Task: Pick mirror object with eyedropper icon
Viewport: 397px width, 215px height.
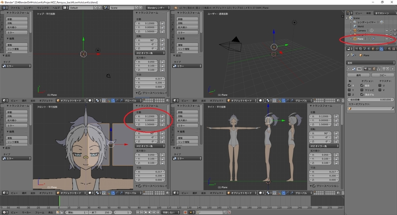Action: point(392,108)
